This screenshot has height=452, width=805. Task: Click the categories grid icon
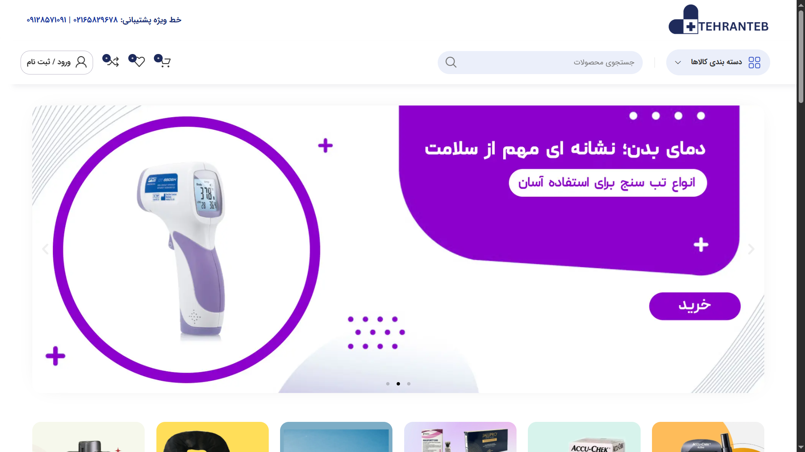pyautogui.click(x=754, y=62)
